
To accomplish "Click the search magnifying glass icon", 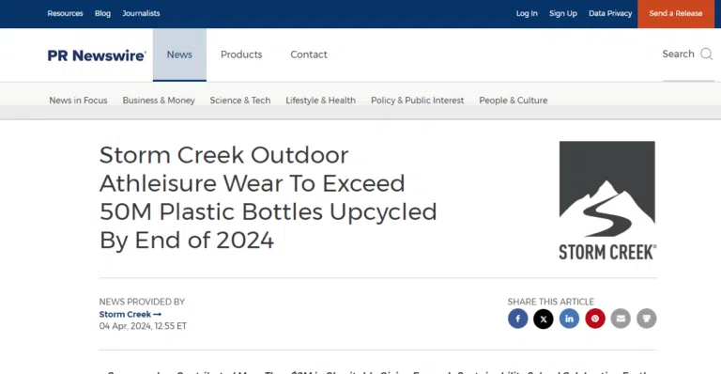I will tap(706, 55).
